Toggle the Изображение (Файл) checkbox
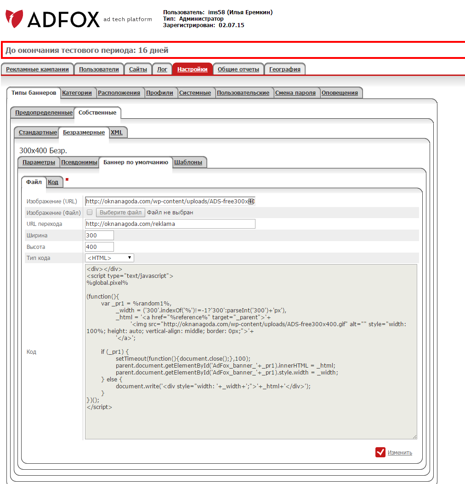 coord(90,213)
